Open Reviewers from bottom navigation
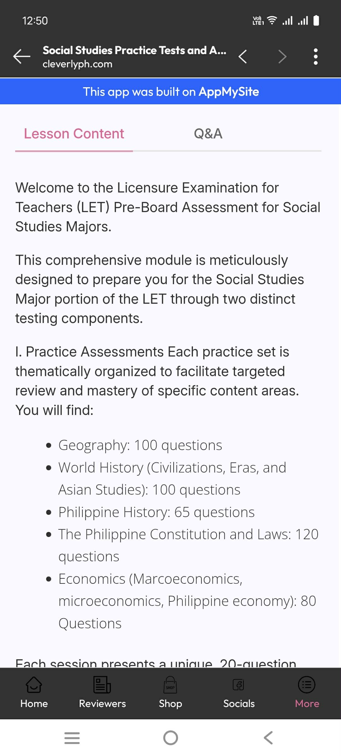 pyautogui.click(x=102, y=685)
